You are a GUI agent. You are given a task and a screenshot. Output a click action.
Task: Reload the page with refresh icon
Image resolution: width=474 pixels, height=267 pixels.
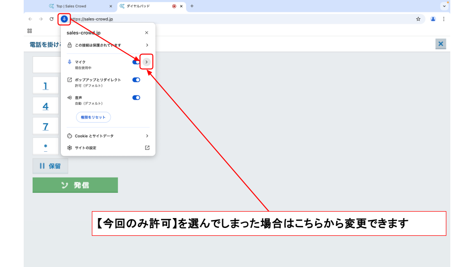[x=51, y=19]
